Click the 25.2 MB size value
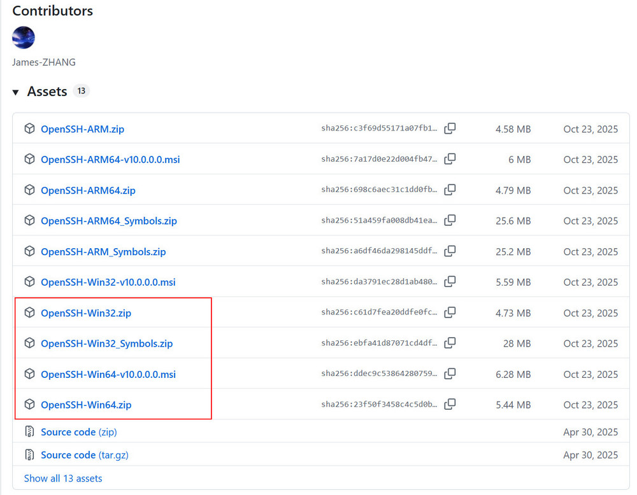Image resolution: width=637 pixels, height=495 pixels. pyautogui.click(x=513, y=251)
